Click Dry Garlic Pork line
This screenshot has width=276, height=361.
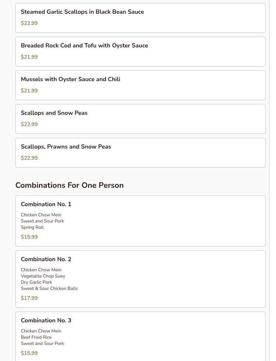pos(36,282)
